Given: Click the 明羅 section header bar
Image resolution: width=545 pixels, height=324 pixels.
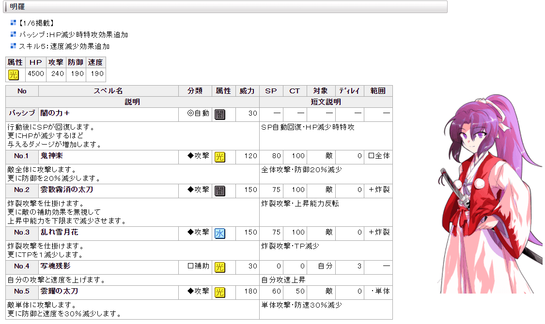Looking at the screenshot, I should coord(225,7).
